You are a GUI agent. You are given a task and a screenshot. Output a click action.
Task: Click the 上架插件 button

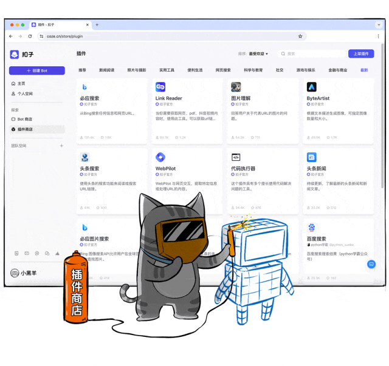coord(361,54)
